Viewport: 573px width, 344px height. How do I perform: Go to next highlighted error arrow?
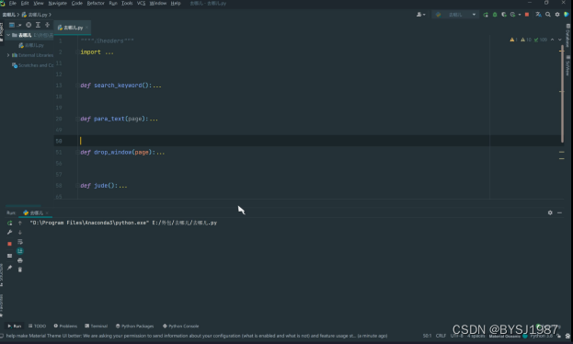coord(560,40)
